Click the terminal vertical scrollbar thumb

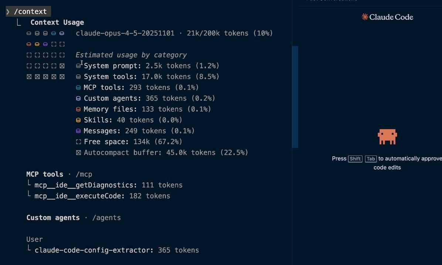tap(295, 97)
